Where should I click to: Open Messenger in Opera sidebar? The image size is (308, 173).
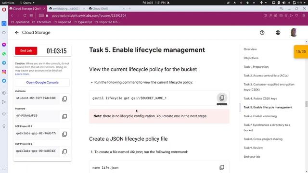4,45
